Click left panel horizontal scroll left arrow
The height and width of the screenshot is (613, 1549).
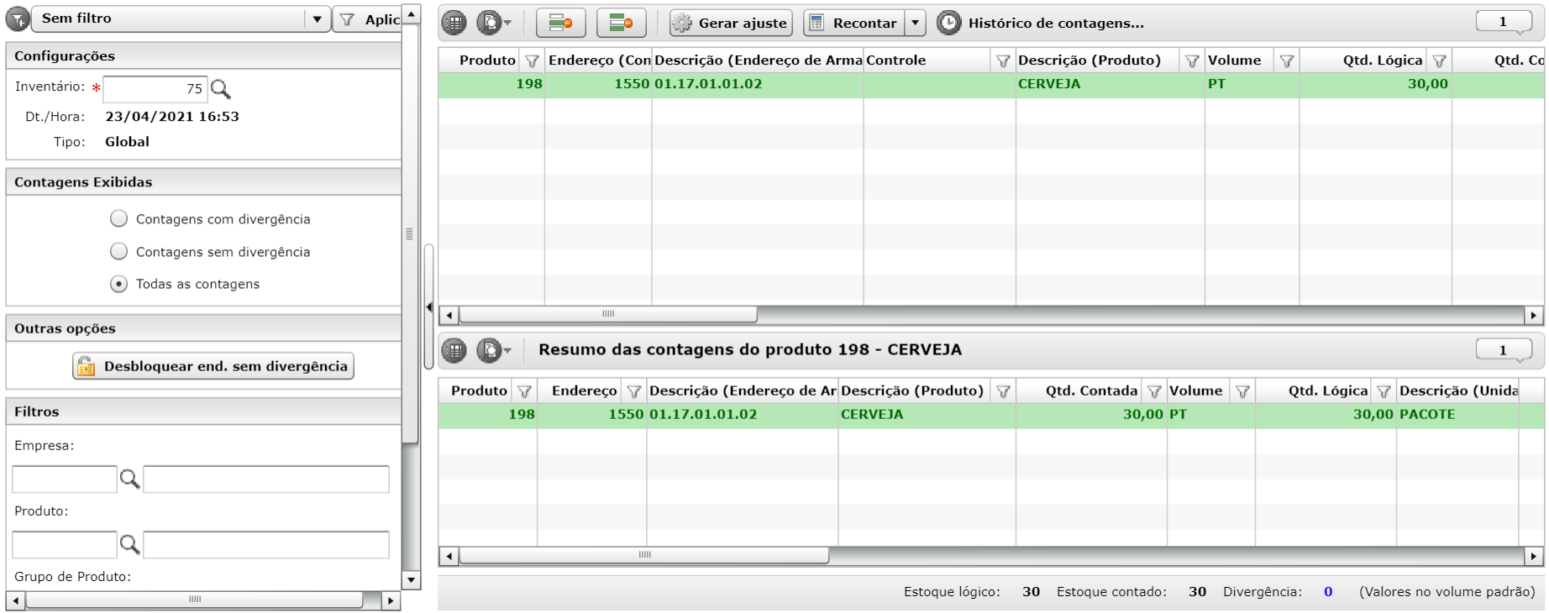(15, 600)
